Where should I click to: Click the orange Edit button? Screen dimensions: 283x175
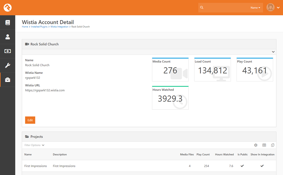30,120
